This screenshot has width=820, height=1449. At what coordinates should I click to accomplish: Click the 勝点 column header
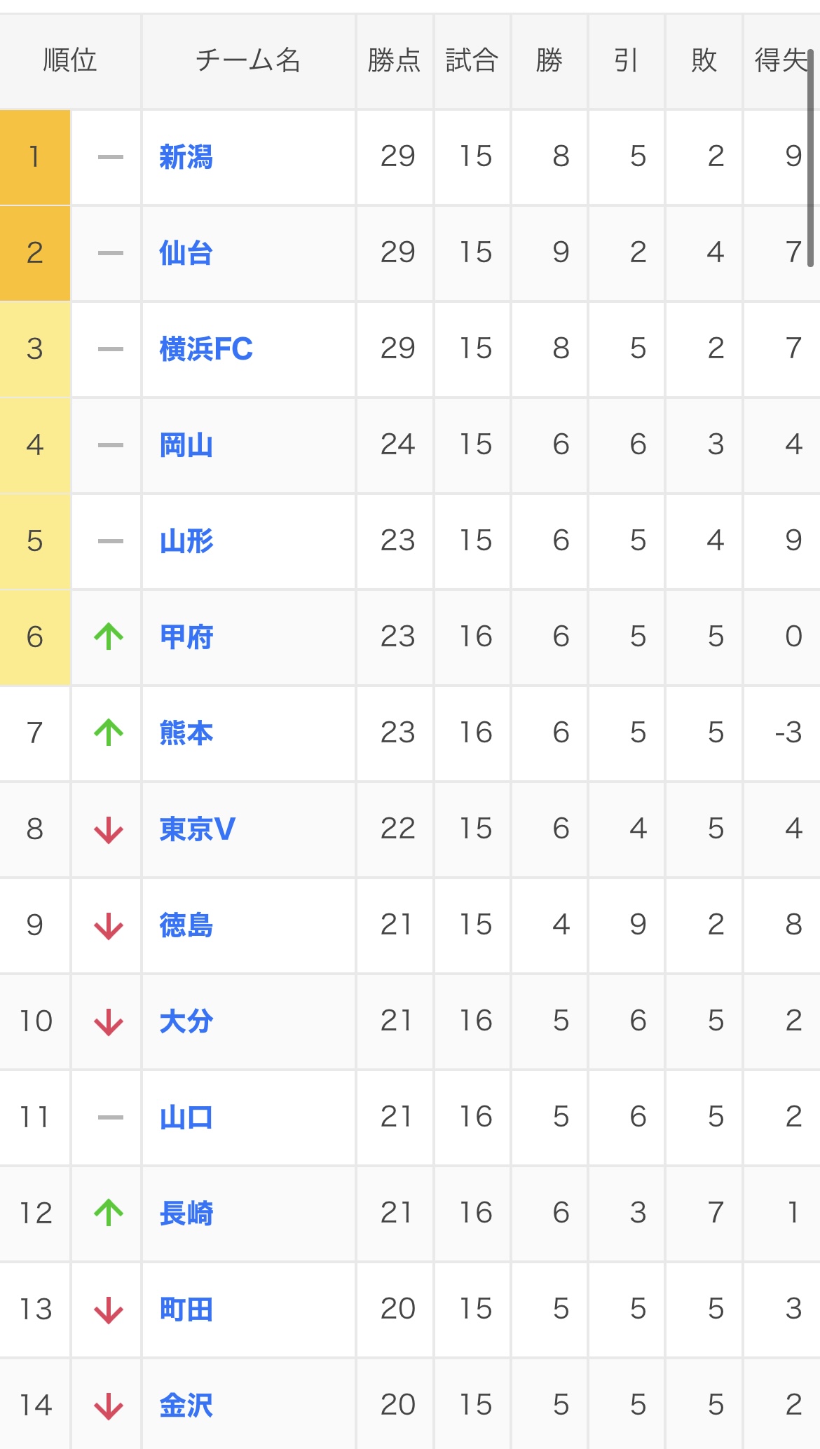(x=395, y=60)
